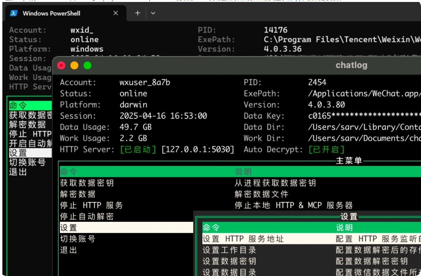The height and width of the screenshot is (276, 421).
Task: Select 设置数据目录 in the settings submenu
Action: tap(229, 272)
